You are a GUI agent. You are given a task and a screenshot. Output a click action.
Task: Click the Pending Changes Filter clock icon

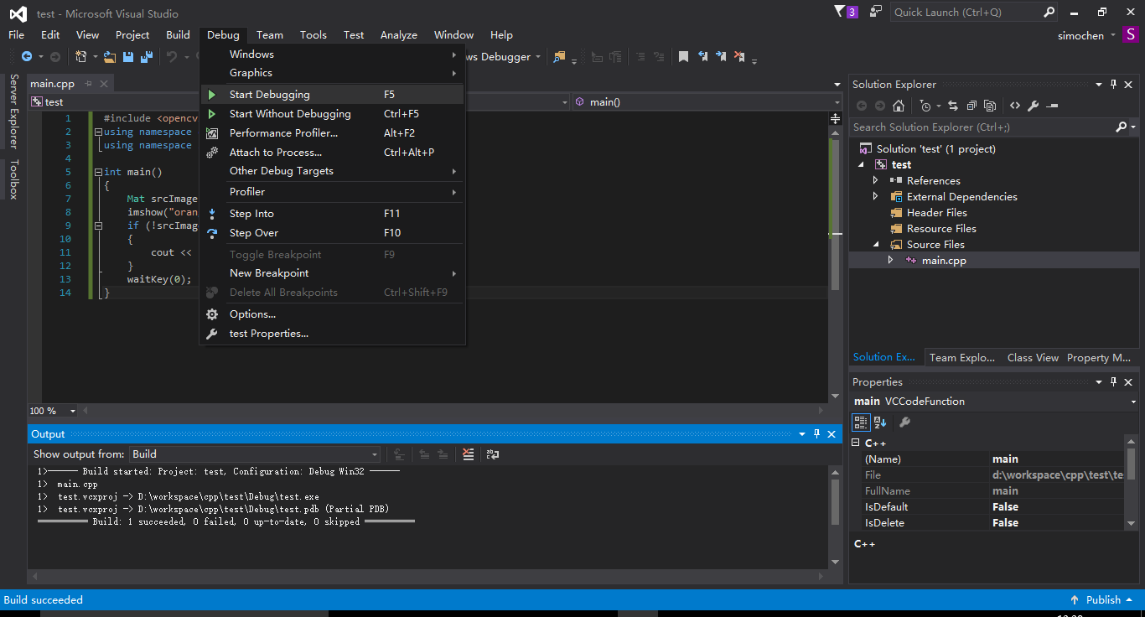tap(925, 106)
